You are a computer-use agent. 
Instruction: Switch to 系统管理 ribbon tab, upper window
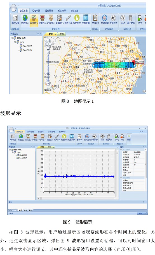pyautogui.click(x=62, y=11)
